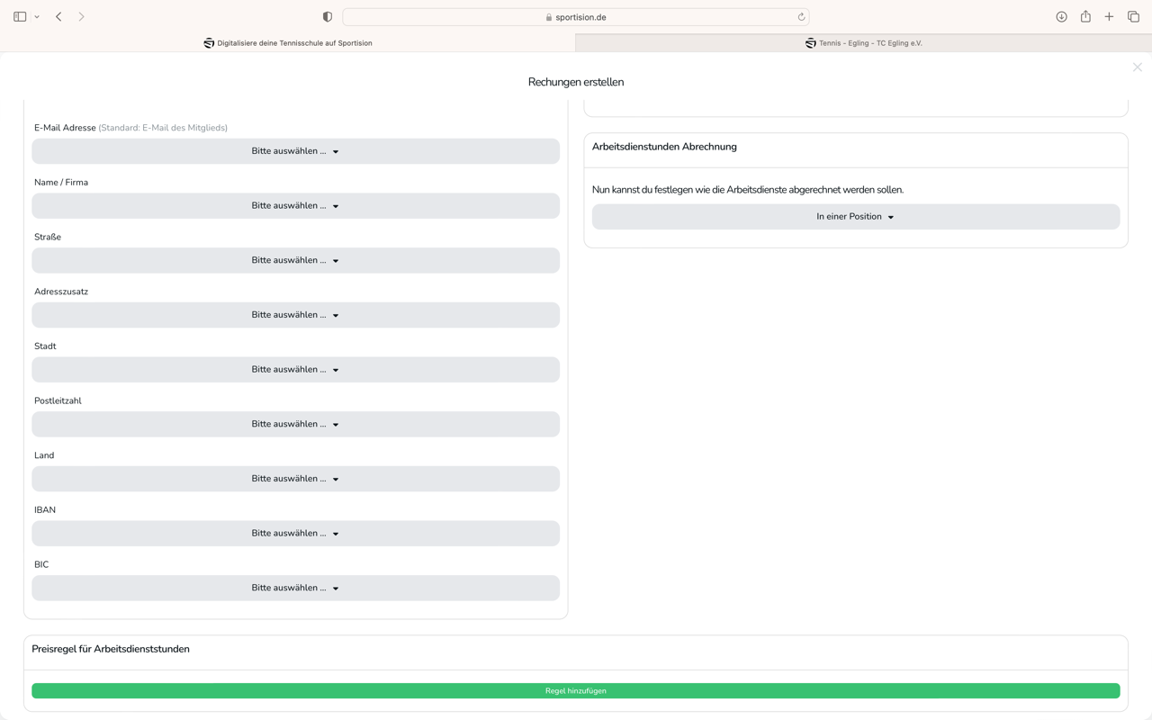The height and width of the screenshot is (720, 1152).
Task: Show downloads via the download icon
Action: coord(1062,17)
